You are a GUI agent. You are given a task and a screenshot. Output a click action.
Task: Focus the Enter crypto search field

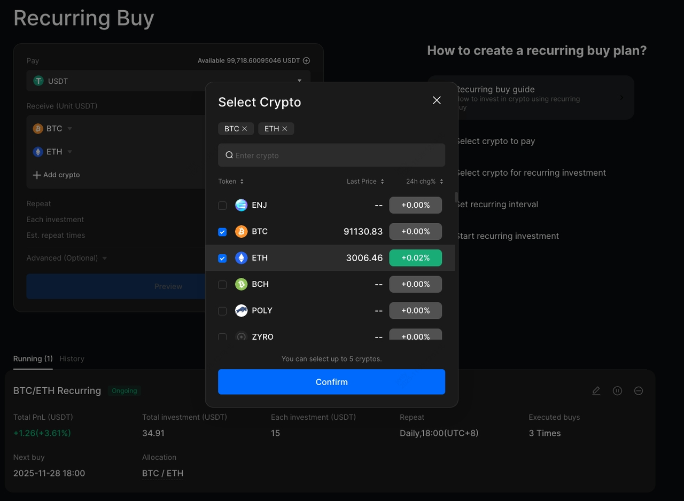pyautogui.click(x=337, y=155)
